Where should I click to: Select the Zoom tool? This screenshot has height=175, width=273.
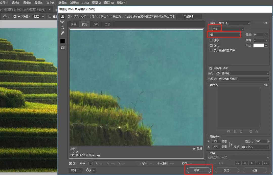[62, 27]
